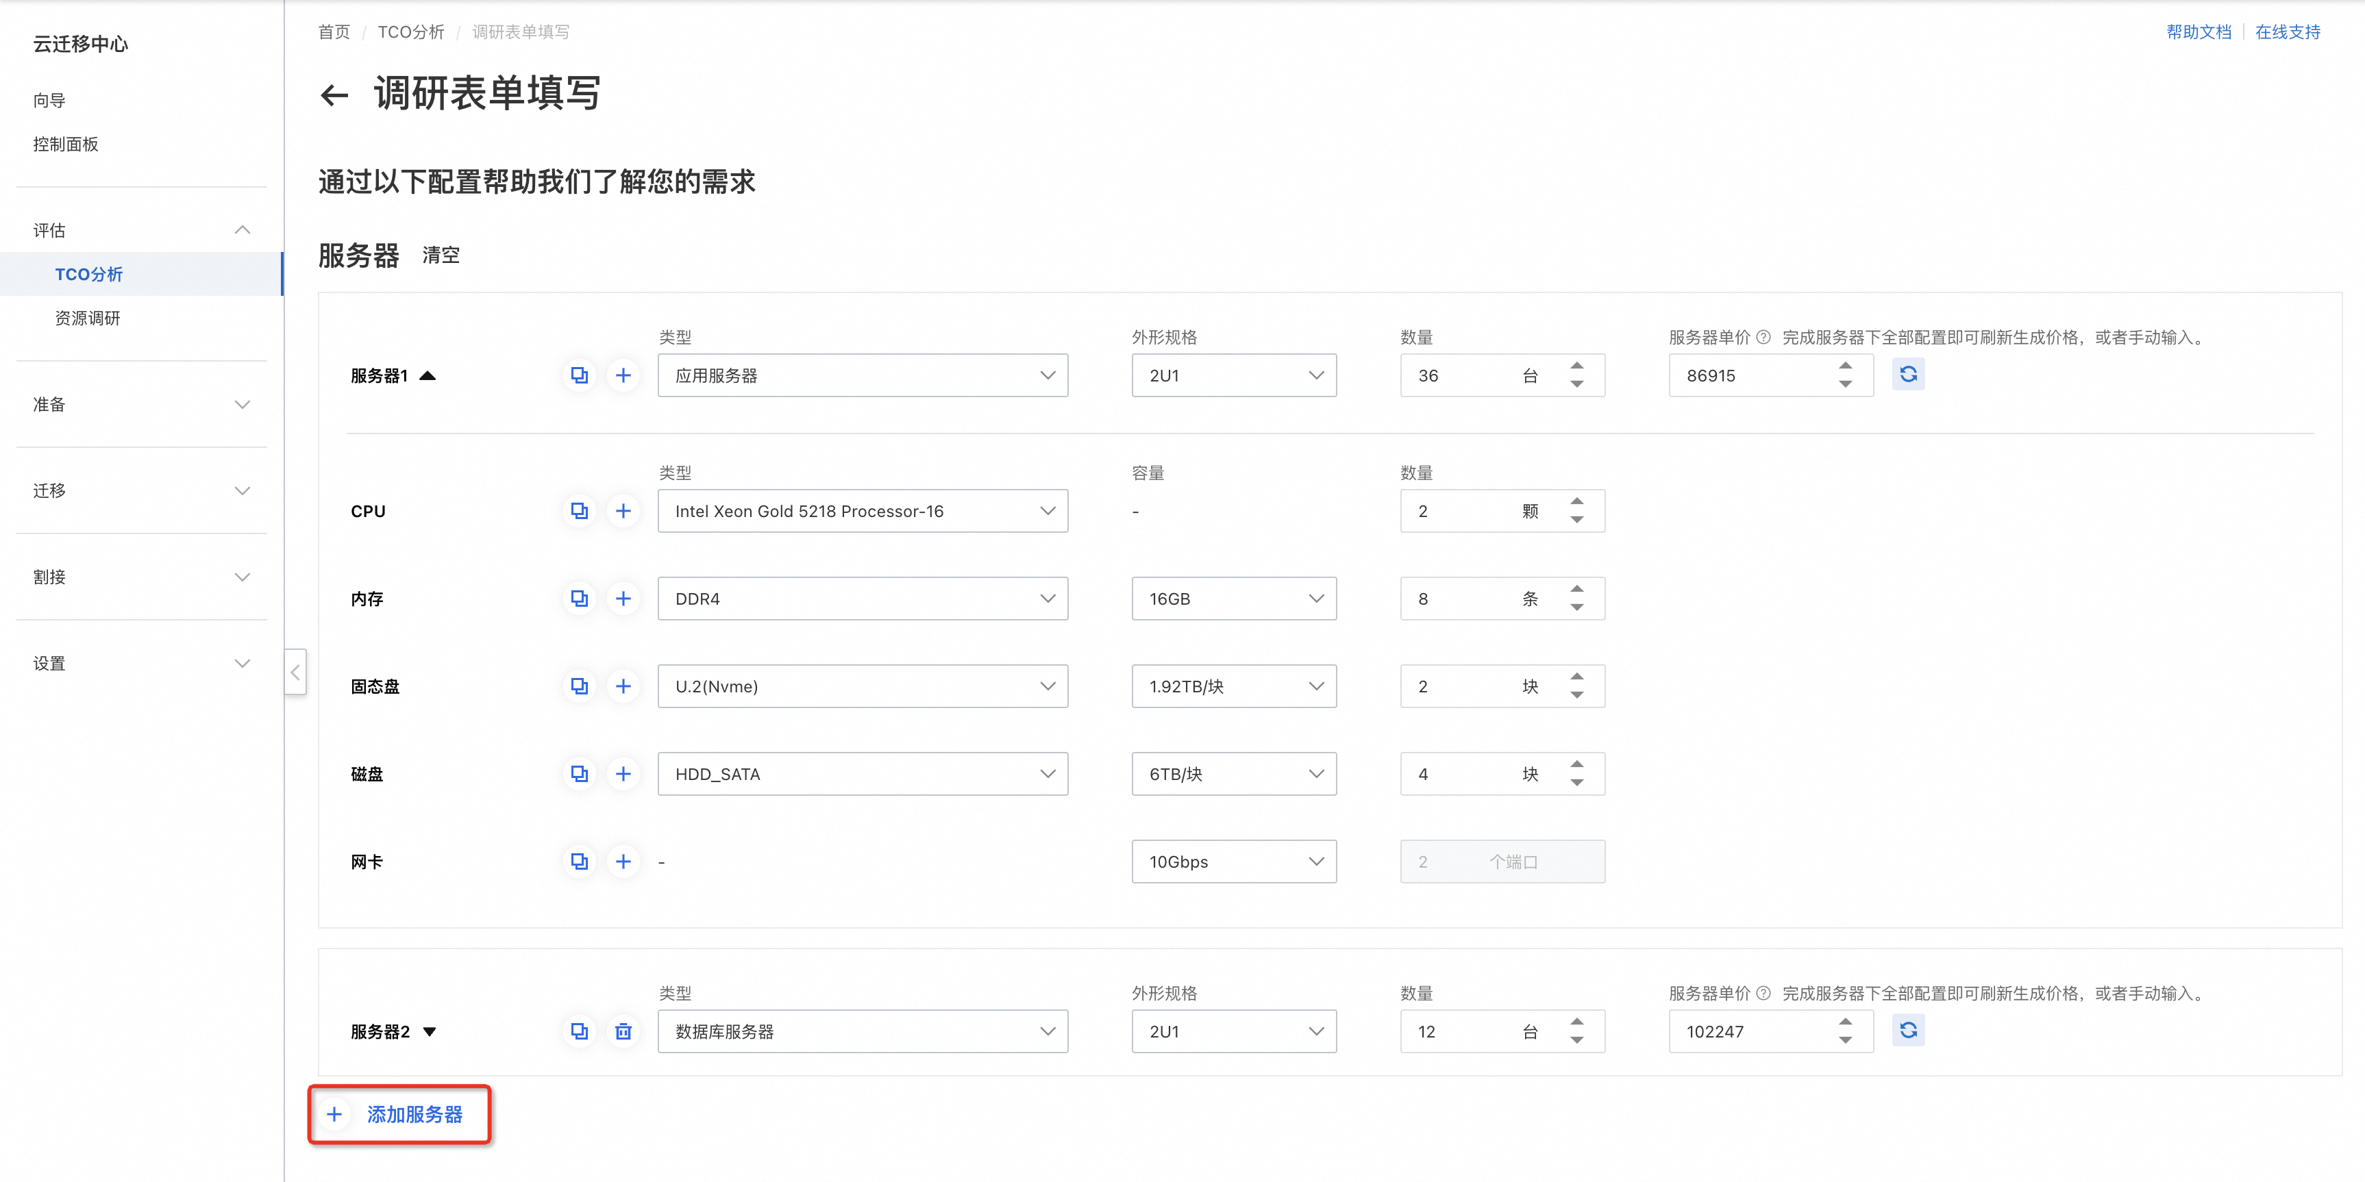This screenshot has width=2365, height=1182.
Task: Expand the 服务器2 section
Action: pos(430,1031)
